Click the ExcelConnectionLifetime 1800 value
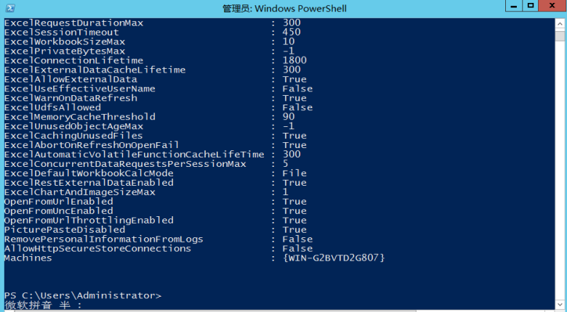Image resolution: width=567 pixels, height=312 pixels. tap(294, 60)
